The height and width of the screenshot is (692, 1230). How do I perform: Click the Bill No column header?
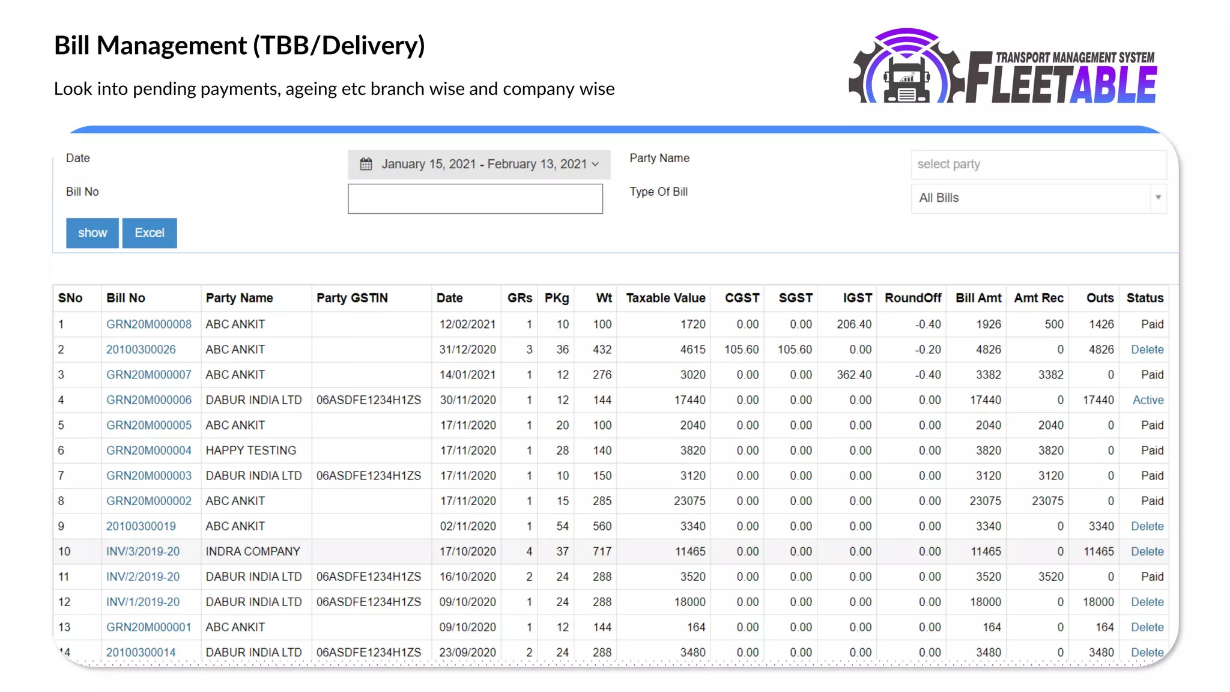tap(126, 298)
